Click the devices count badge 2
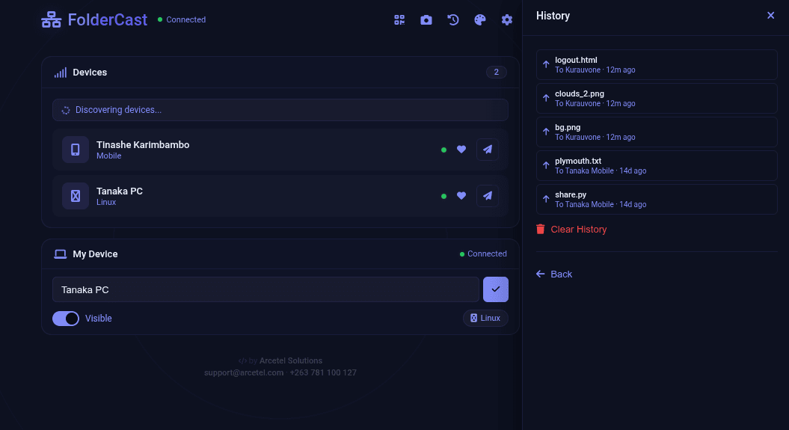Viewport: 789px width, 430px height. tap(496, 72)
